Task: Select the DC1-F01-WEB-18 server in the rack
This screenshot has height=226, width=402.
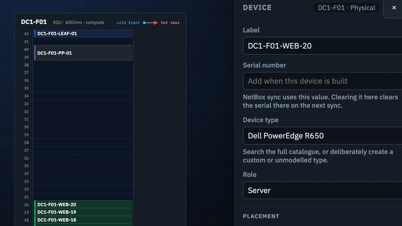Action: tap(83, 220)
